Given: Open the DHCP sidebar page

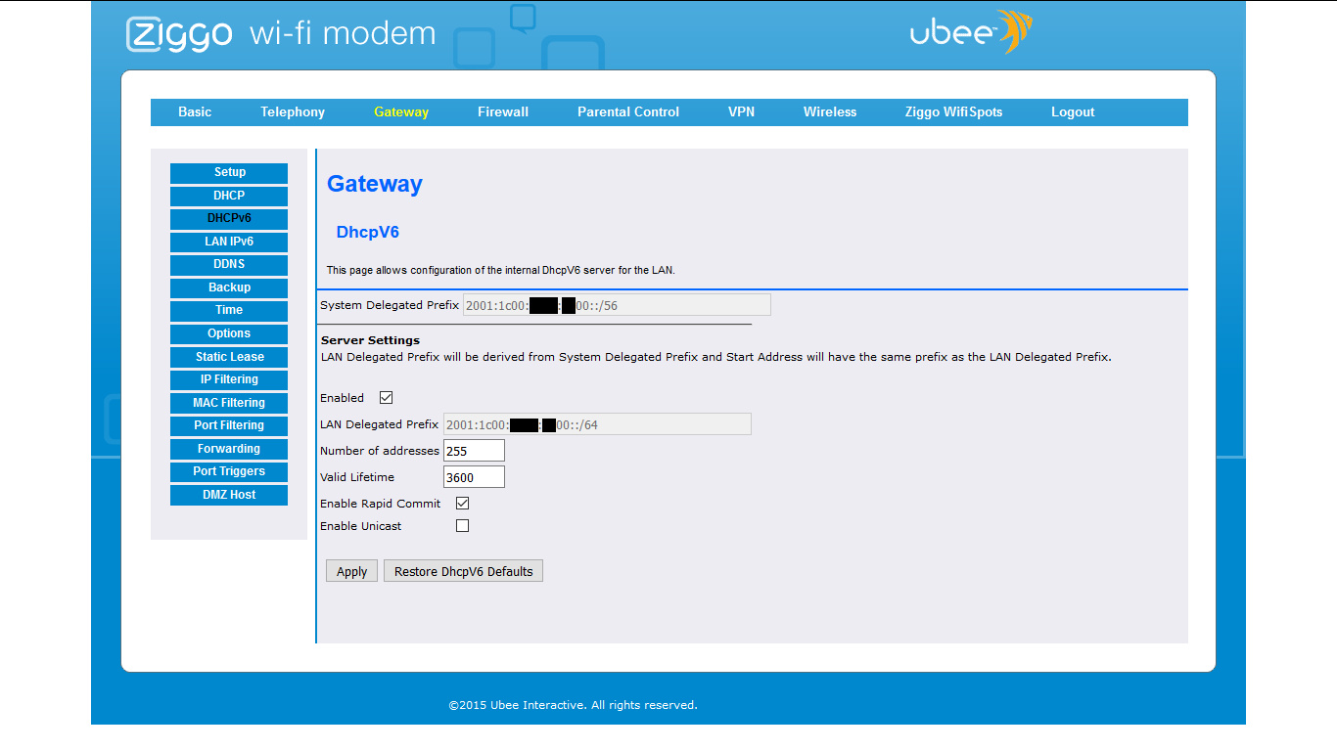Looking at the screenshot, I should click(229, 197).
